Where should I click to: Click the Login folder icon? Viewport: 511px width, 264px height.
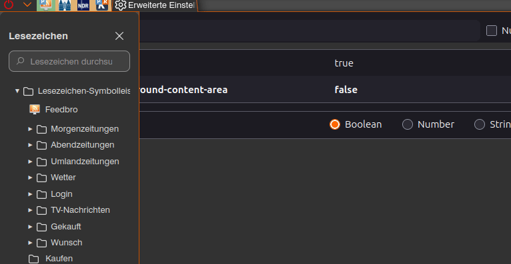[x=41, y=194]
